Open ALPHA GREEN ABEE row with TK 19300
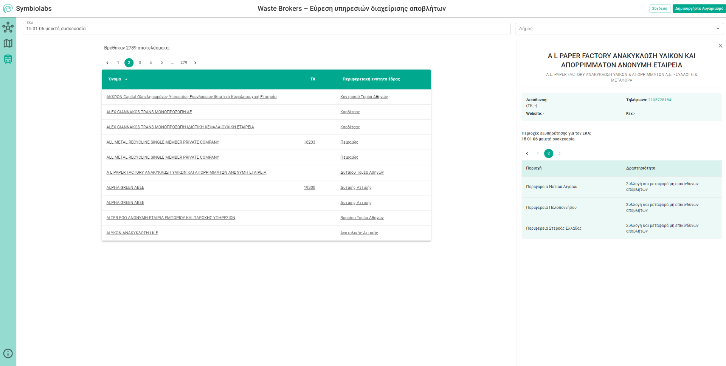The width and height of the screenshot is (726, 366). pos(125,188)
